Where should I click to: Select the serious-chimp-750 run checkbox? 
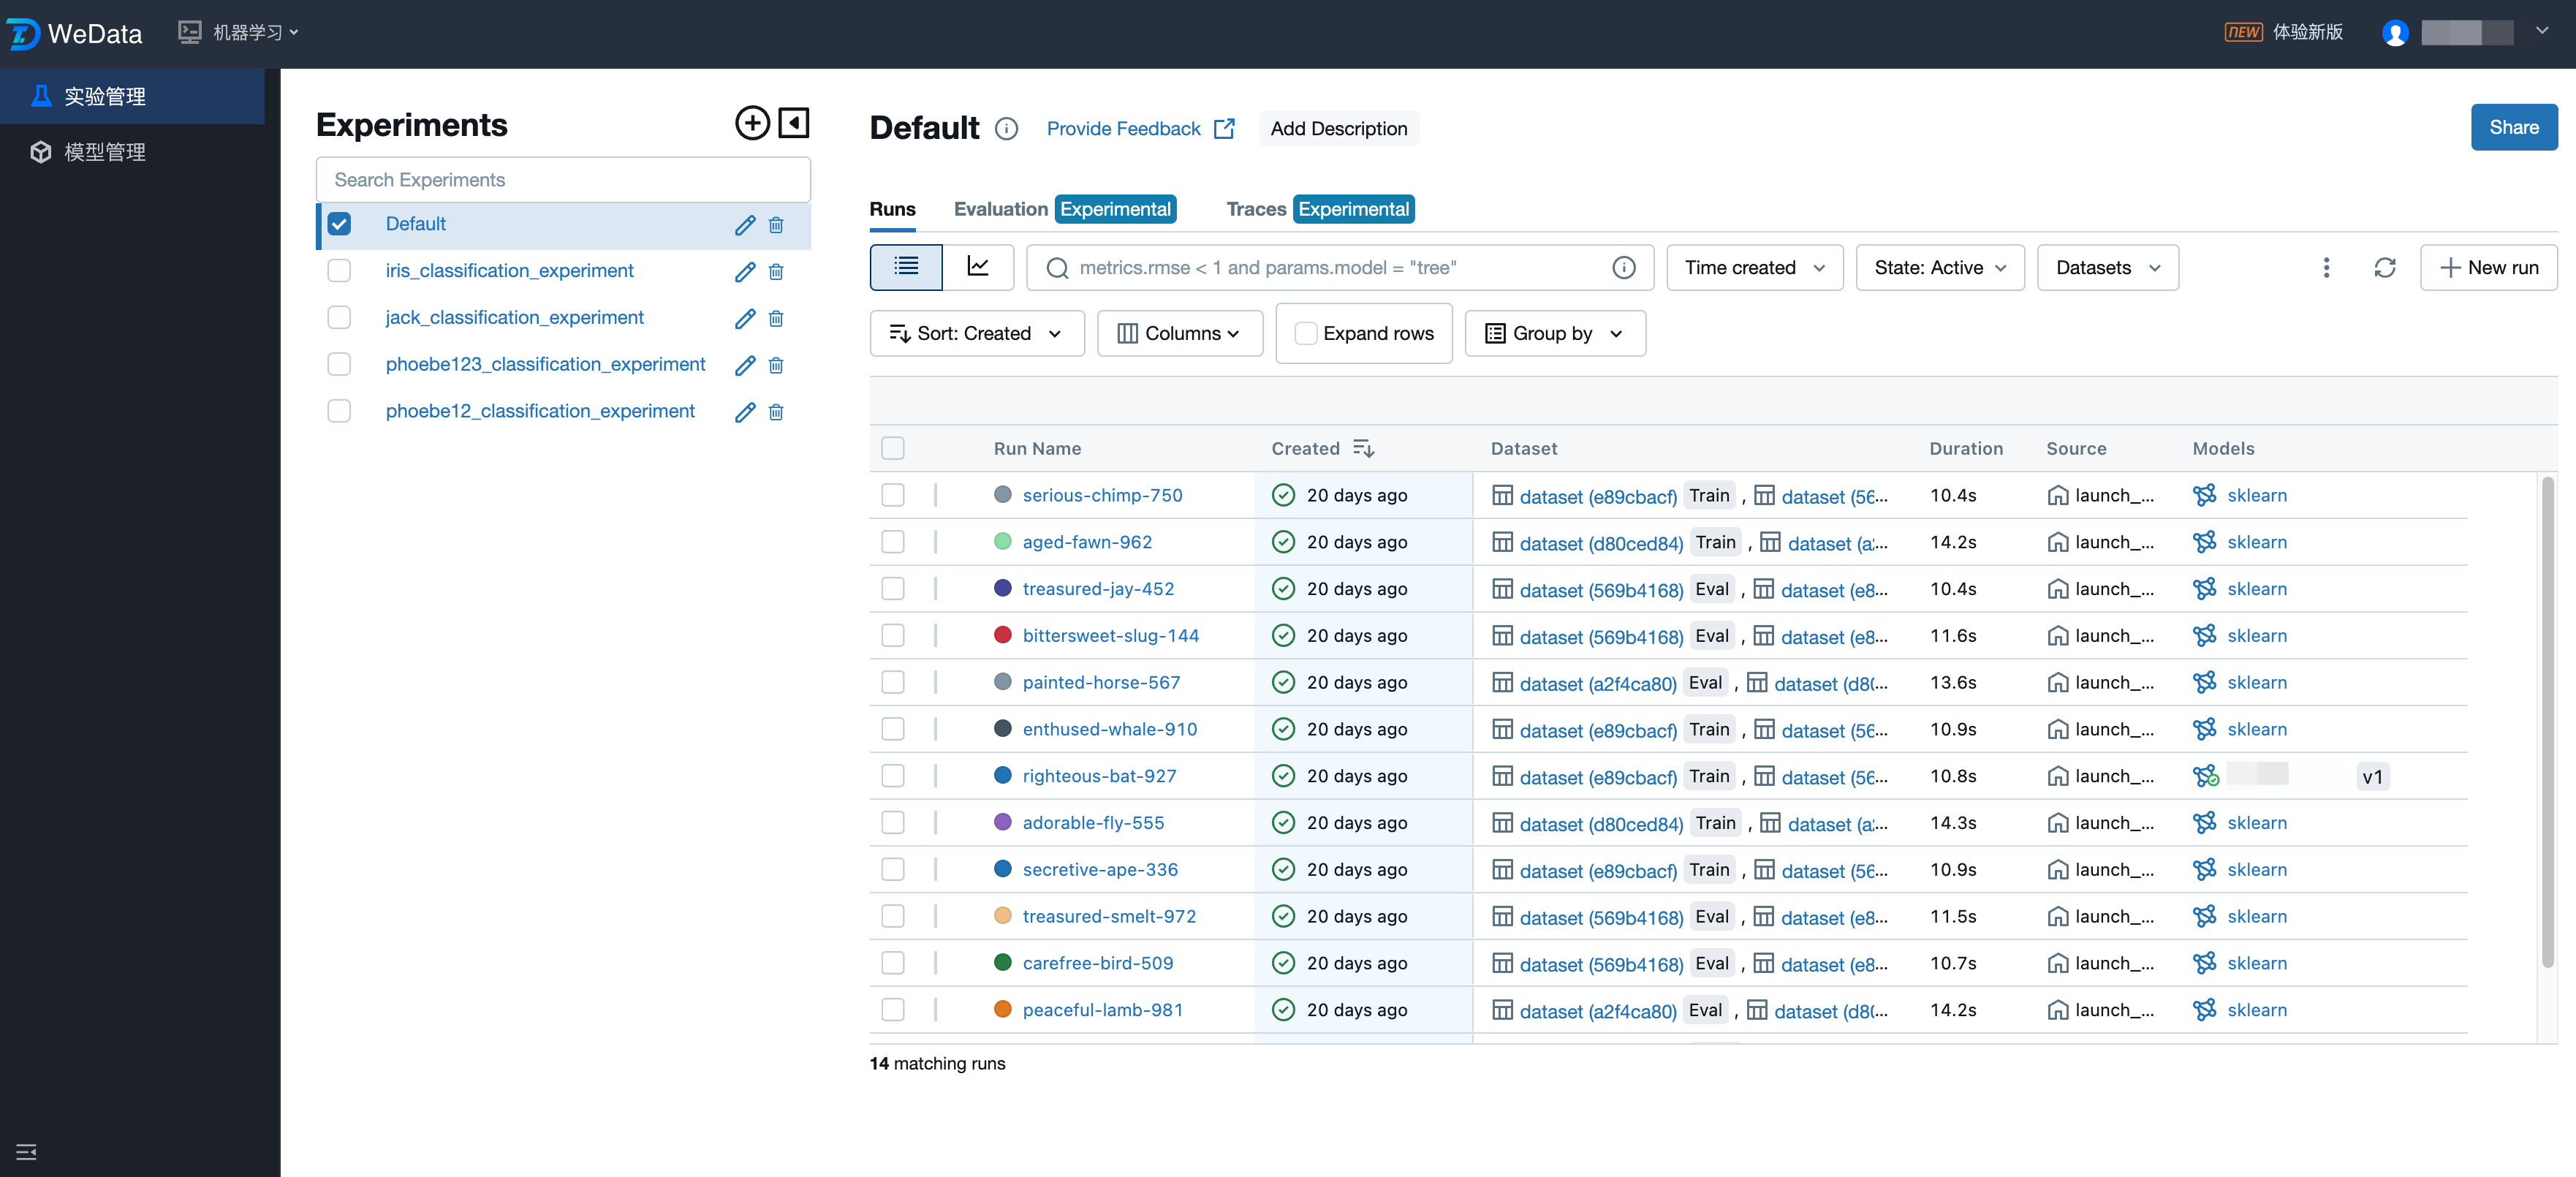pos(892,495)
